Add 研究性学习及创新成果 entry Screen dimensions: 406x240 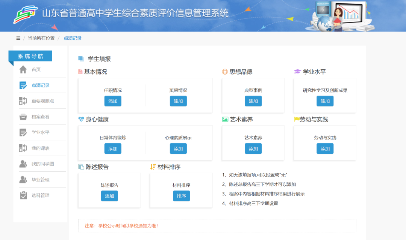[x=325, y=101]
